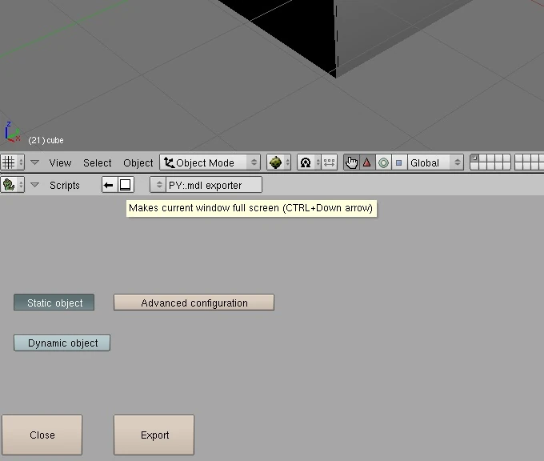Make the Scripts window full screen

126,185
